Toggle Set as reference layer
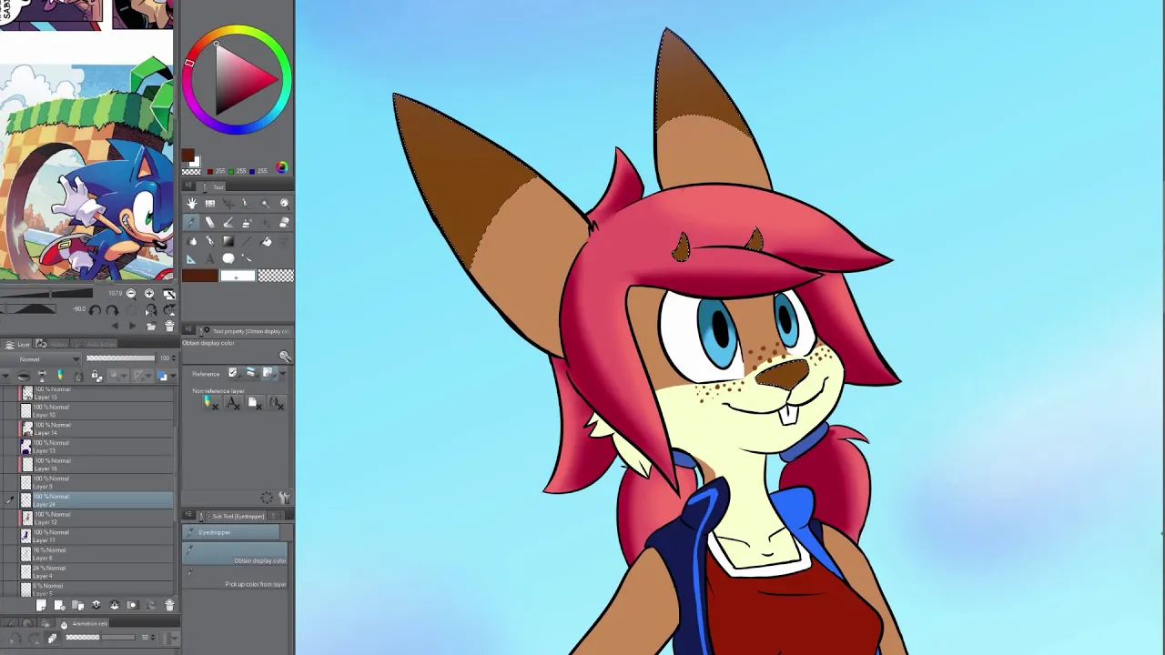 [42, 376]
